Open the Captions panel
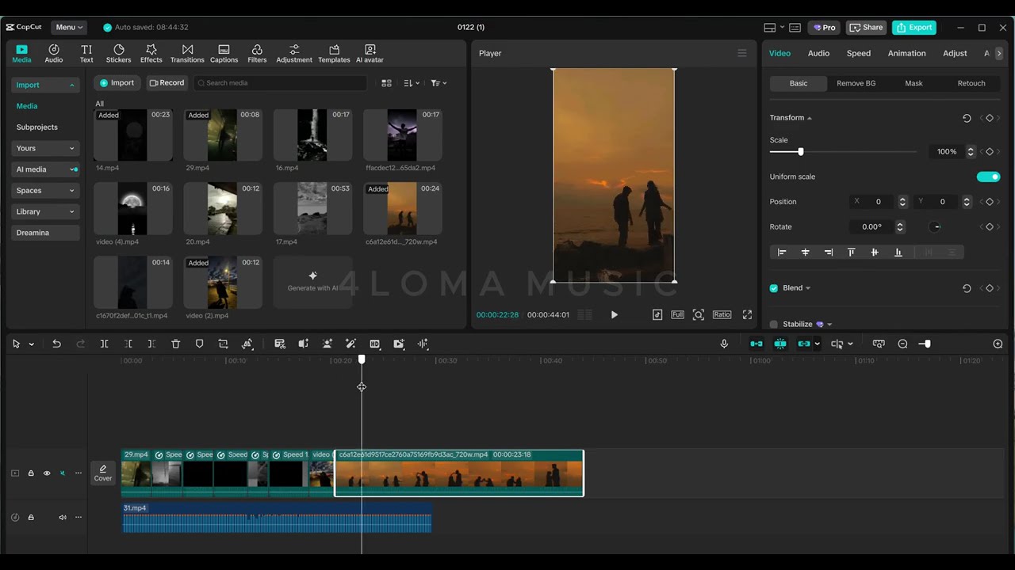This screenshot has height=570, width=1015. click(x=224, y=54)
